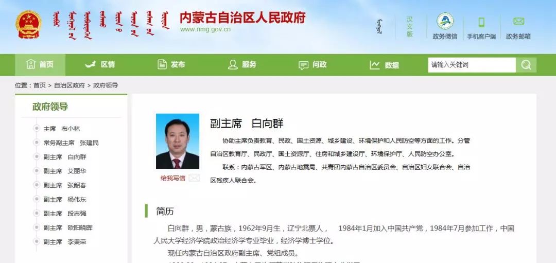This screenshot has height=263, width=556.
Task: Open the 区情 menu item
Action: pyautogui.click(x=100, y=65)
